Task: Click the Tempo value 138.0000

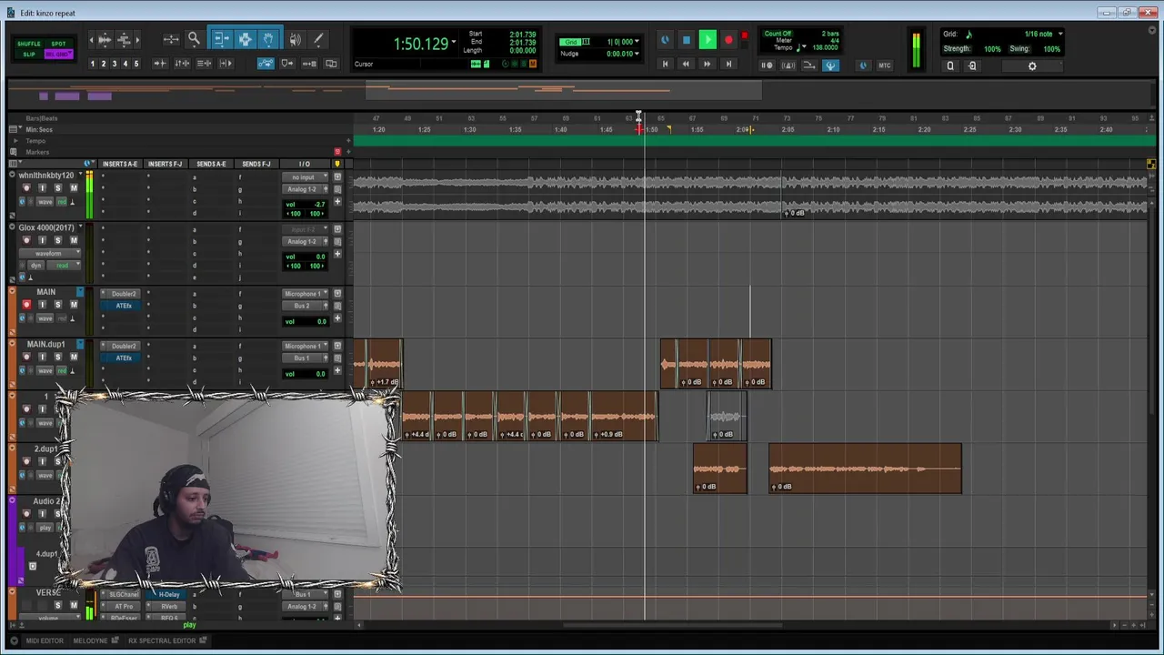Action: 825,47
